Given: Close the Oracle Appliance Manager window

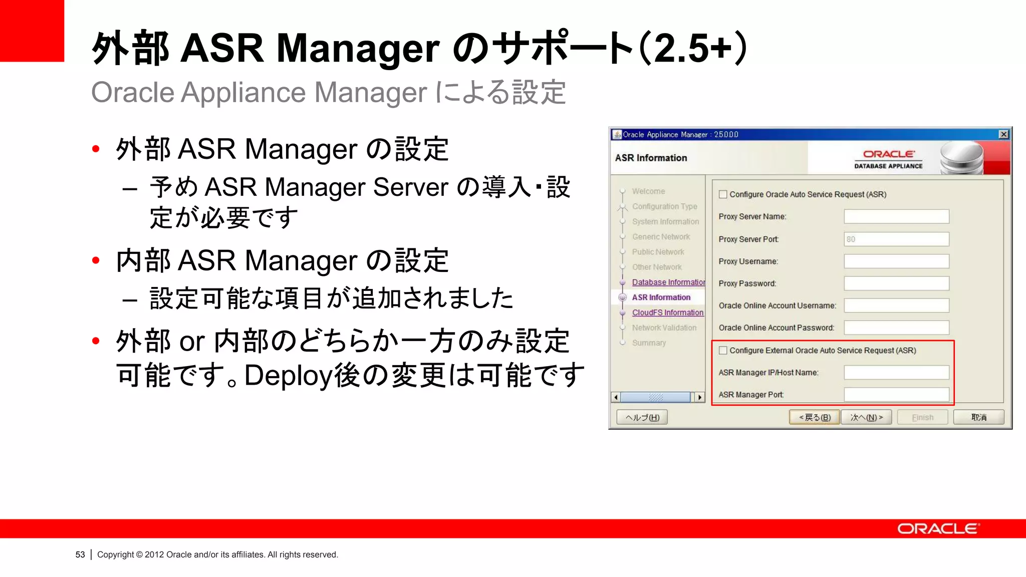Looking at the screenshot, I should click(1003, 134).
